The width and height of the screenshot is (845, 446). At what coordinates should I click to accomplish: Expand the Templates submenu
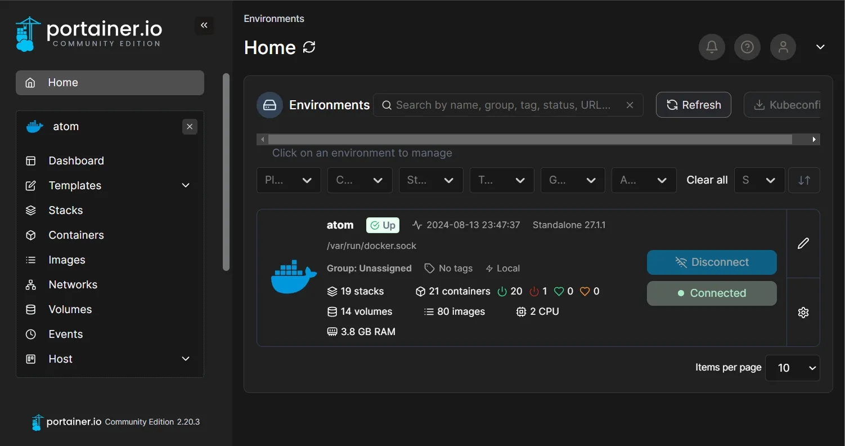coord(186,185)
